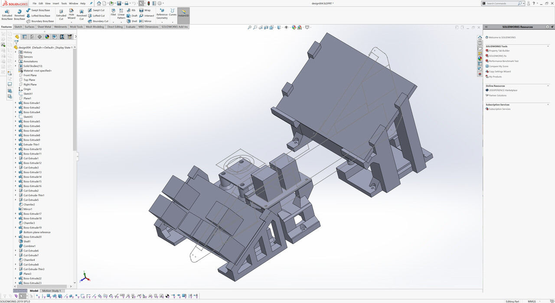Toggle the tree filter funnel icon
The width and height of the screenshot is (555, 303).
point(16,42)
